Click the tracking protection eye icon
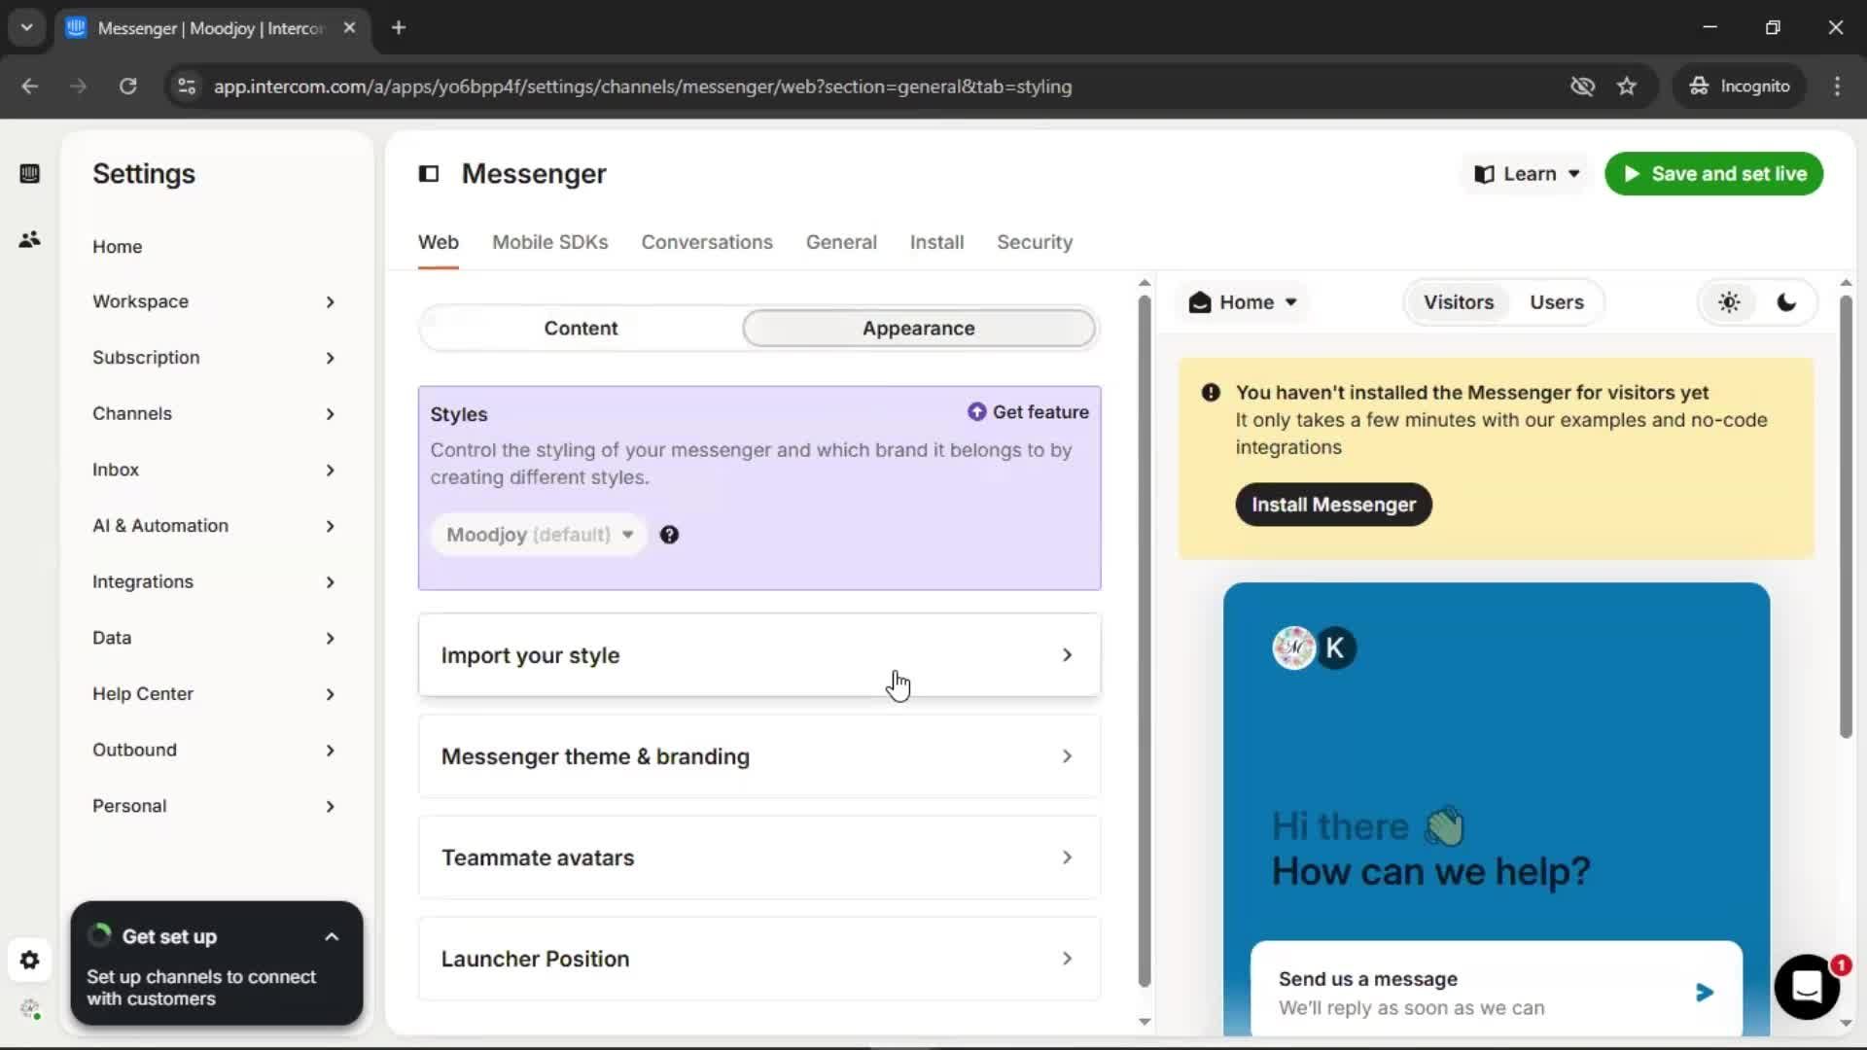Image resolution: width=1867 pixels, height=1050 pixels. 1582,87
